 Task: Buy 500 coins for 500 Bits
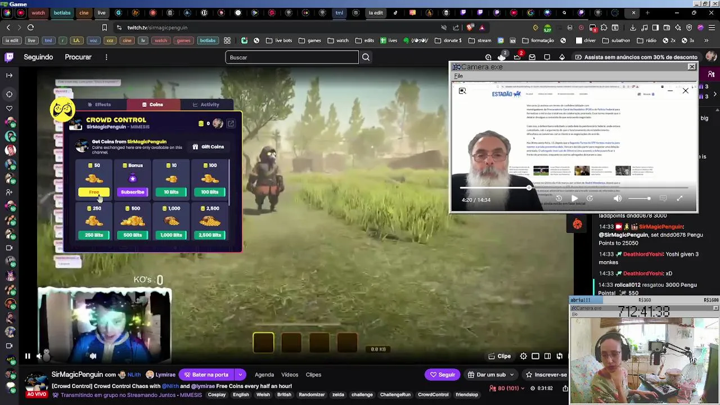pyautogui.click(x=132, y=235)
